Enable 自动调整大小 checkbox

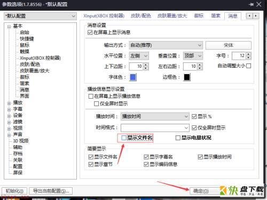[x=249, y=66]
